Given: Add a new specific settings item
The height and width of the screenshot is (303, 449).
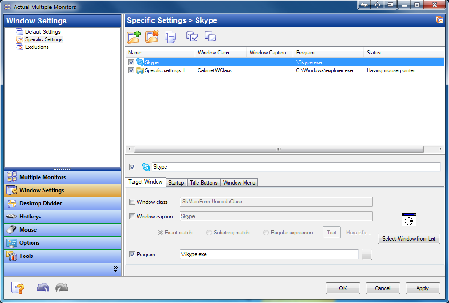Looking at the screenshot, I should [134, 37].
